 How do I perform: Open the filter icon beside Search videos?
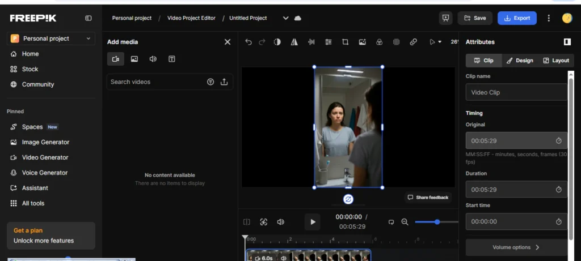pos(210,82)
